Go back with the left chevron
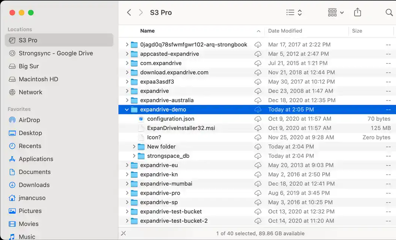This screenshot has height=240, width=396. point(129,12)
